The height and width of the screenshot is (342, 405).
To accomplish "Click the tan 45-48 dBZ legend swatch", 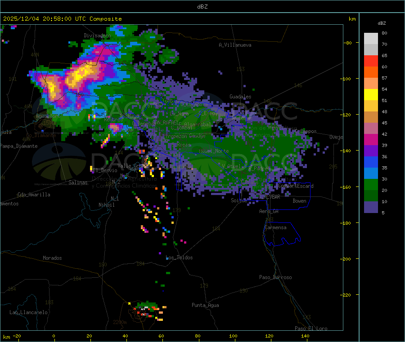I will [x=371, y=117].
